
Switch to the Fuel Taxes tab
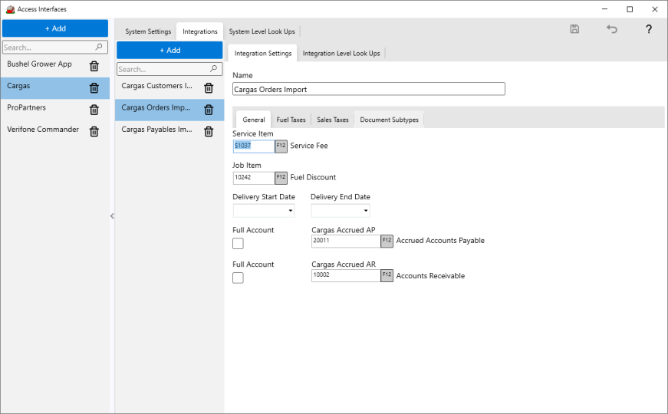tap(291, 120)
